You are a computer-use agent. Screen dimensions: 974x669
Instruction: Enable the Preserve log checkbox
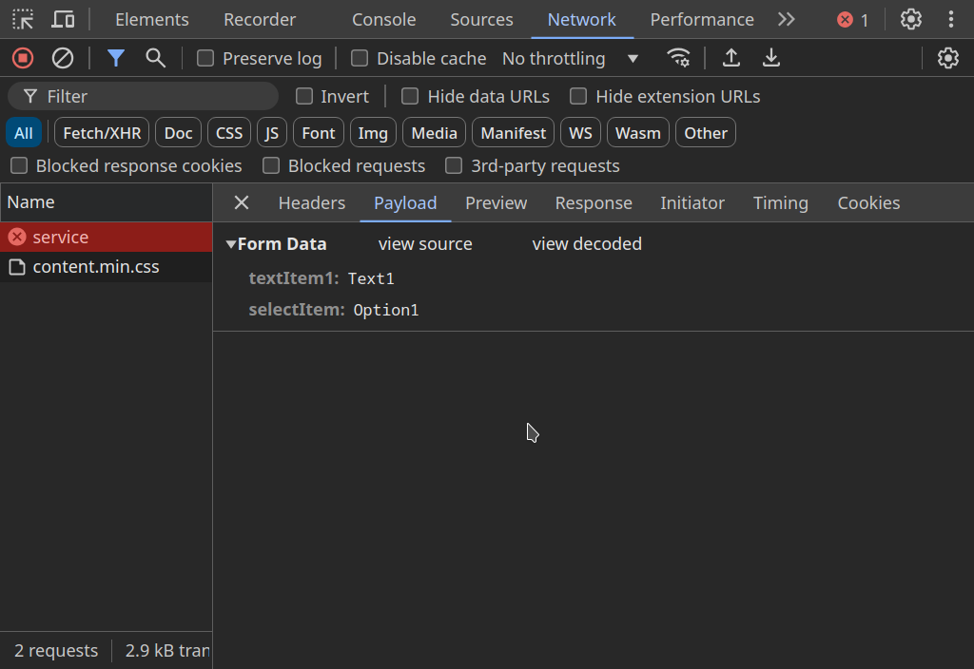coord(205,59)
